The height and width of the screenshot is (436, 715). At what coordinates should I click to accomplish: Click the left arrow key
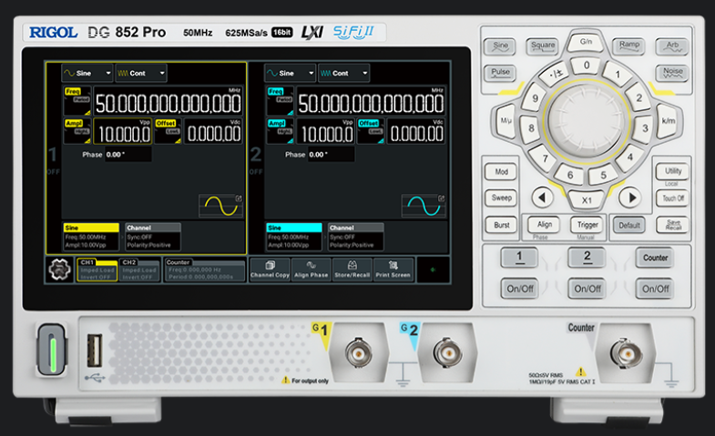click(542, 198)
